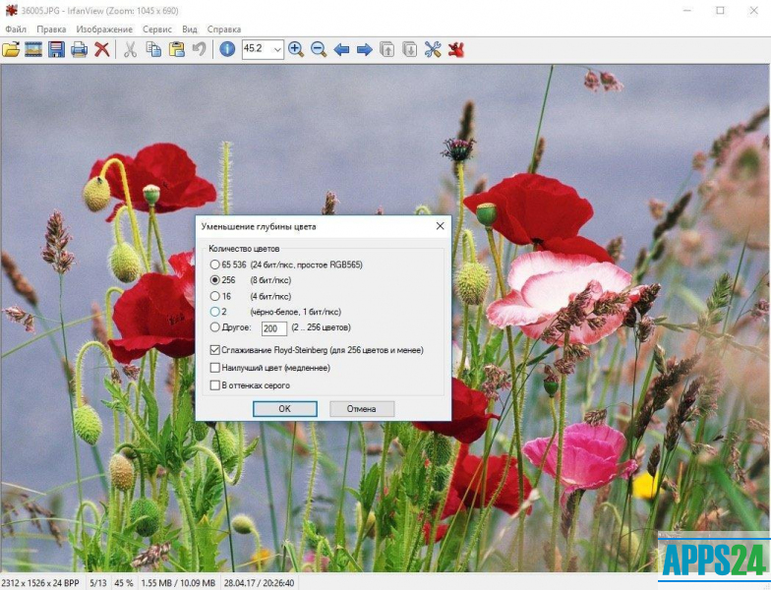The width and height of the screenshot is (771, 590).
Task: Click the Cut scissors icon
Action: point(130,49)
